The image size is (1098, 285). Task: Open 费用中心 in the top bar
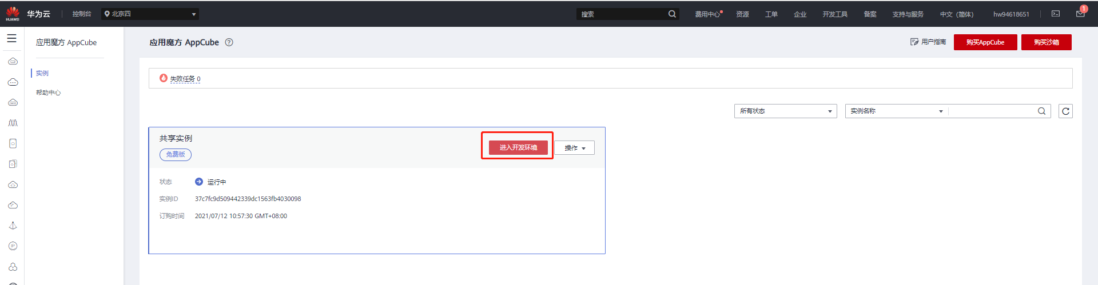(x=708, y=14)
